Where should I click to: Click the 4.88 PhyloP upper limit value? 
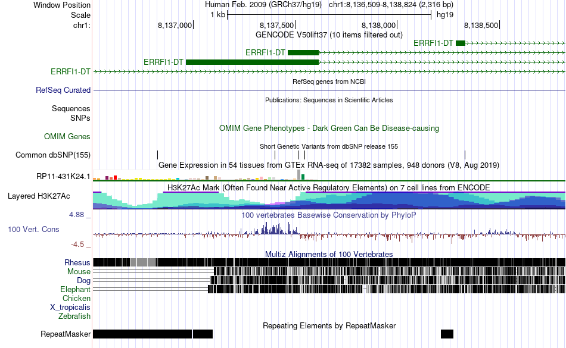(x=76, y=215)
